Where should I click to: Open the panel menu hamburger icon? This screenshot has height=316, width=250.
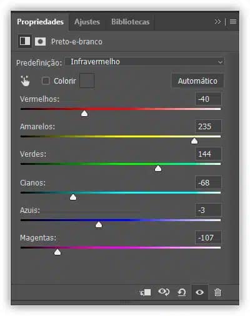tap(233, 21)
